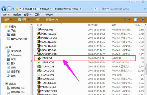Image resolution: width=147 pixels, height=95 pixels.
Task: Open the address bar history dropdown
Action: [x=92, y=9]
